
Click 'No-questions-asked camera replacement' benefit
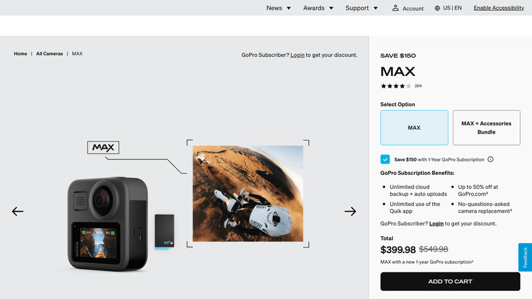point(485,207)
